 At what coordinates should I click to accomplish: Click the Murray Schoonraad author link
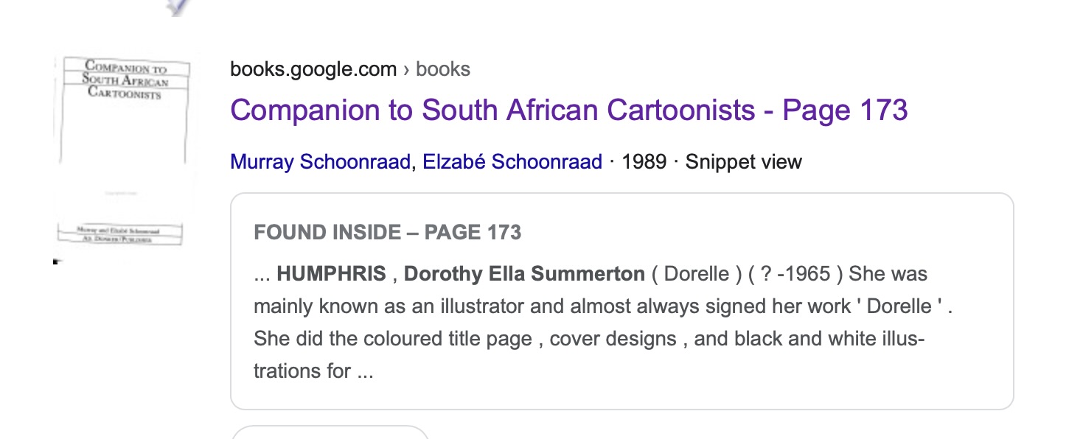tap(320, 162)
